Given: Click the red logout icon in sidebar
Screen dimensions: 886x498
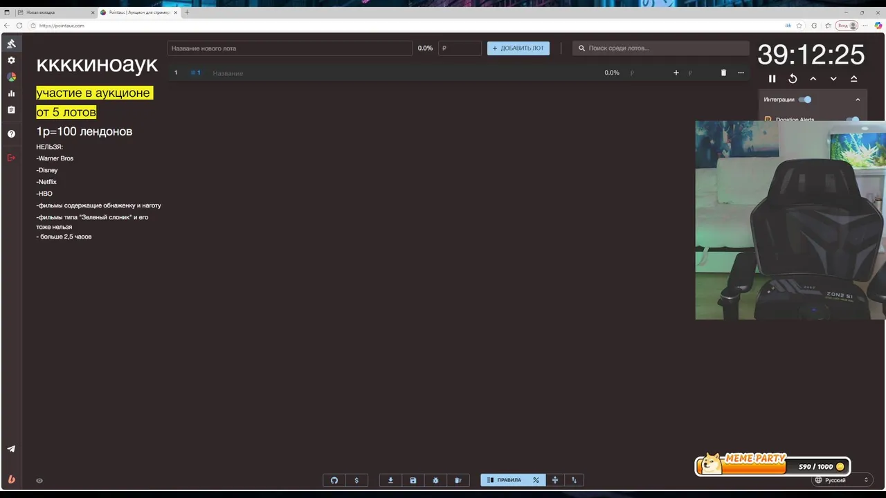Looking at the screenshot, I should [11, 158].
